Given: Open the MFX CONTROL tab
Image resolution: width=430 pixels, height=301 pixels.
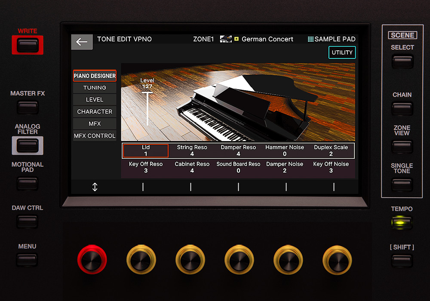Looking at the screenshot, I should 95,136.
